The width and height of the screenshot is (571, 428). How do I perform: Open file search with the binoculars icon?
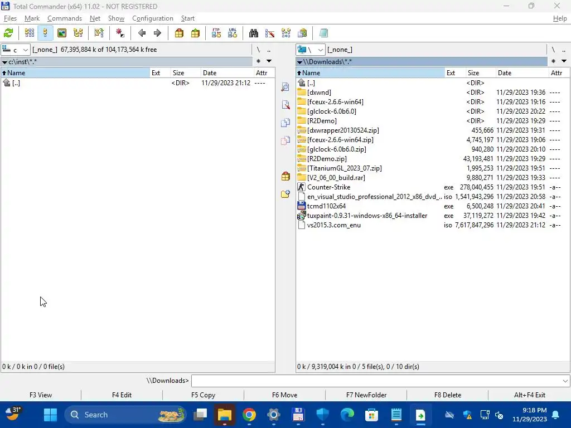point(254,33)
